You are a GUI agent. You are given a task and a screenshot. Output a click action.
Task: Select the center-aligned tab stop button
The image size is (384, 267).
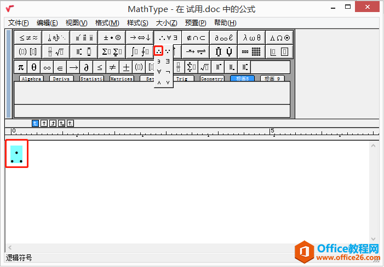(x=44, y=123)
